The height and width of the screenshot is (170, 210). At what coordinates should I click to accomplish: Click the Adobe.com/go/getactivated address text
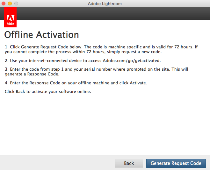[132, 60]
